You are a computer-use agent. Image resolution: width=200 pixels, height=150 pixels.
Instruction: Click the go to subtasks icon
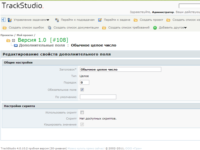click(57, 20)
